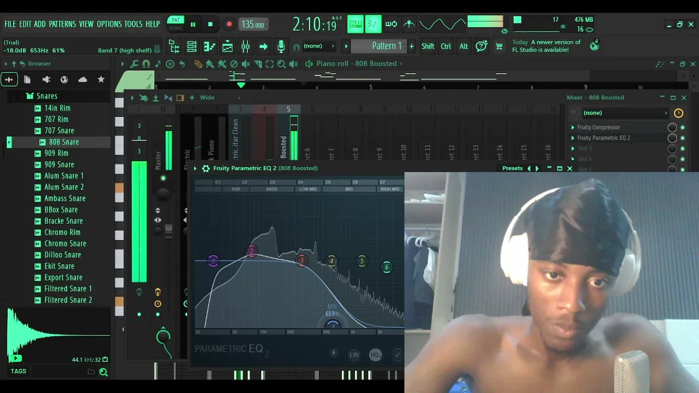Image resolution: width=699 pixels, height=393 pixels.
Task: Click the Master track volume fader
Action: [169, 231]
